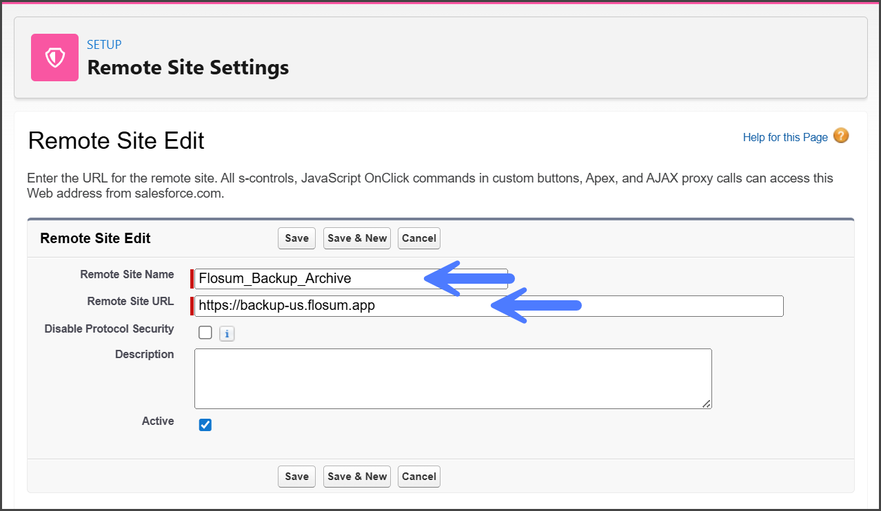Click the Description box resize handle
This screenshot has height=511, width=881.
tap(707, 404)
